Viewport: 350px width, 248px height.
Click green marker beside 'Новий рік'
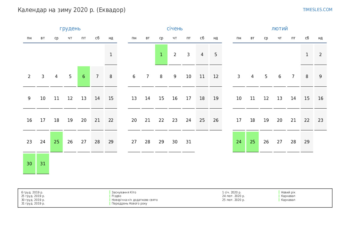click(x=279, y=192)
